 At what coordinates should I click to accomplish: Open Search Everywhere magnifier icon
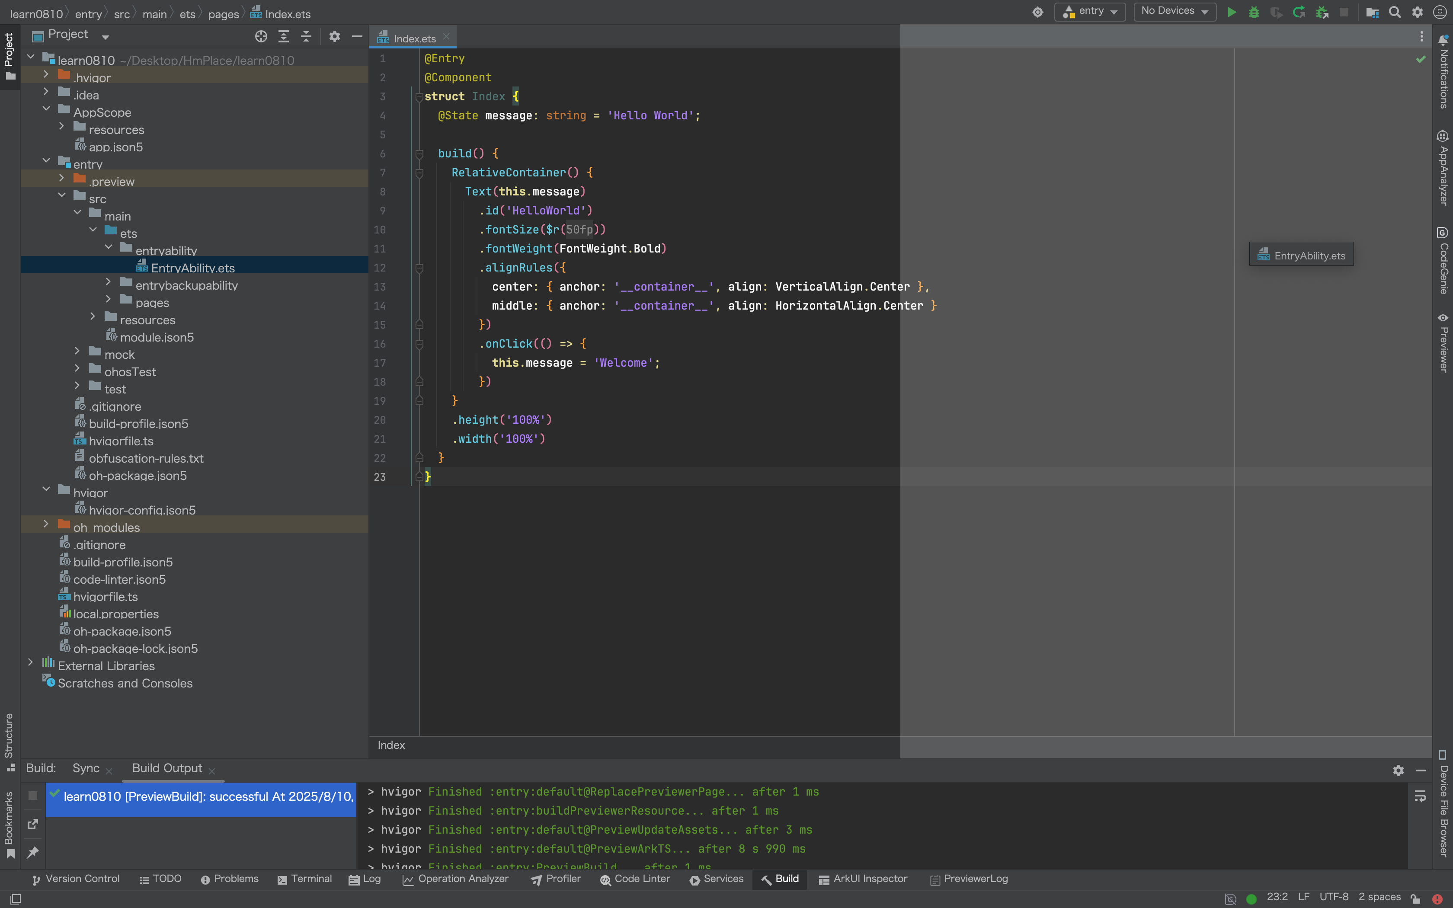pyautogui.click(x=1395, y=12)
